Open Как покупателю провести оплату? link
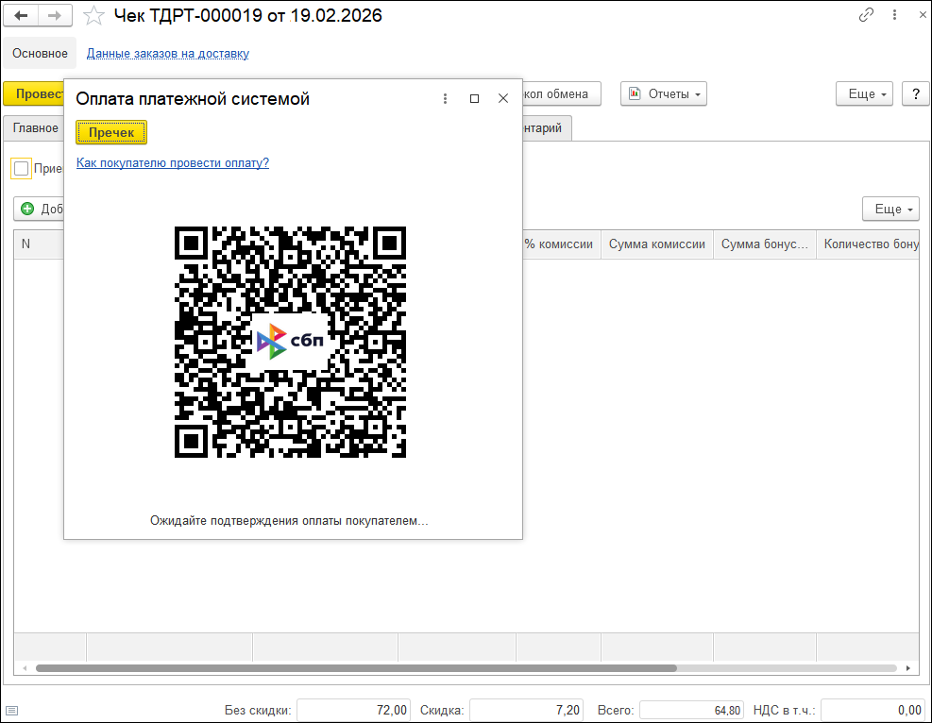This screenshot has width=932, height=723. (173, 162)
